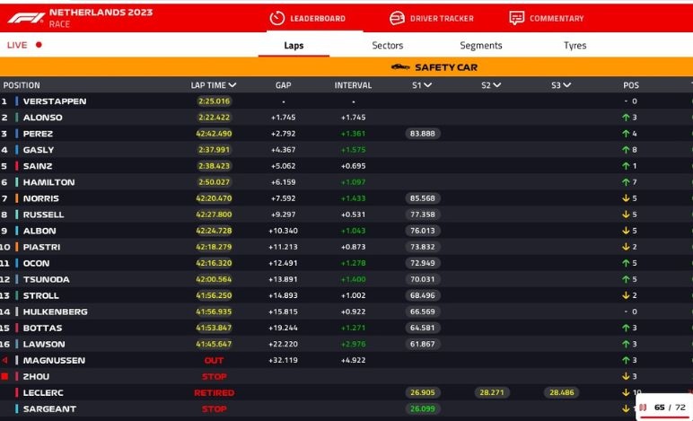Click the lap counter flag icon
The width and height of the screenshot is (693, 421).
(x=643, y=408)
